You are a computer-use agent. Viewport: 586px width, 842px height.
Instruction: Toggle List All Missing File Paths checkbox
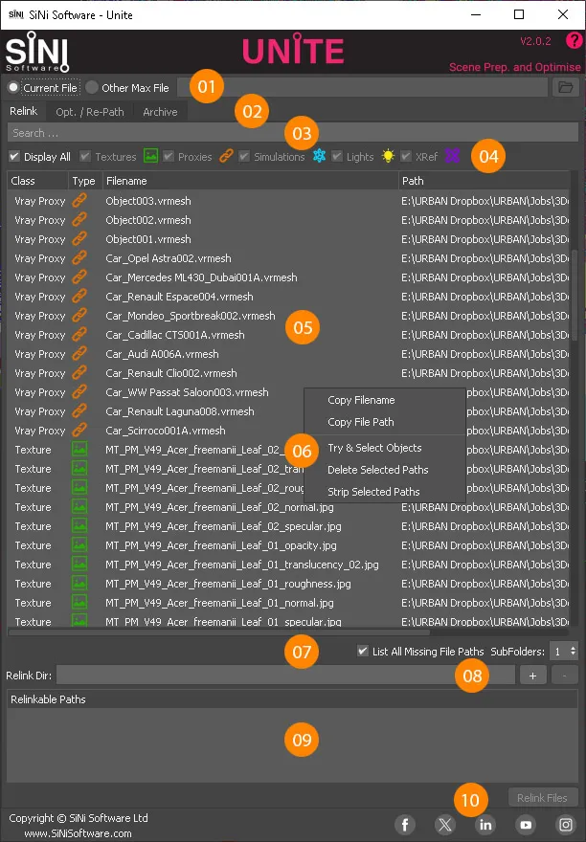(x=363, y=651)
